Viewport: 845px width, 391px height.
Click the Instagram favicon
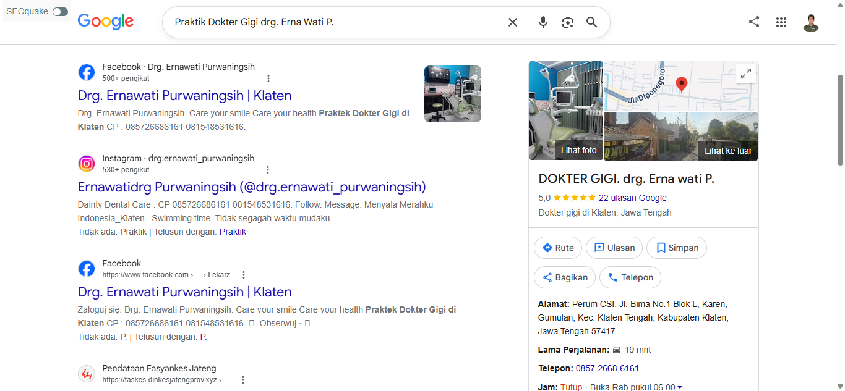[87, 164]
